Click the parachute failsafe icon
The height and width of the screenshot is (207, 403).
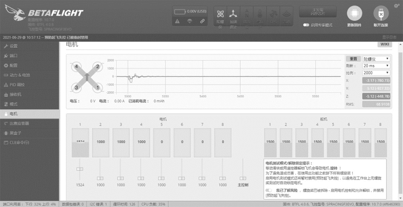click(190, 21)
